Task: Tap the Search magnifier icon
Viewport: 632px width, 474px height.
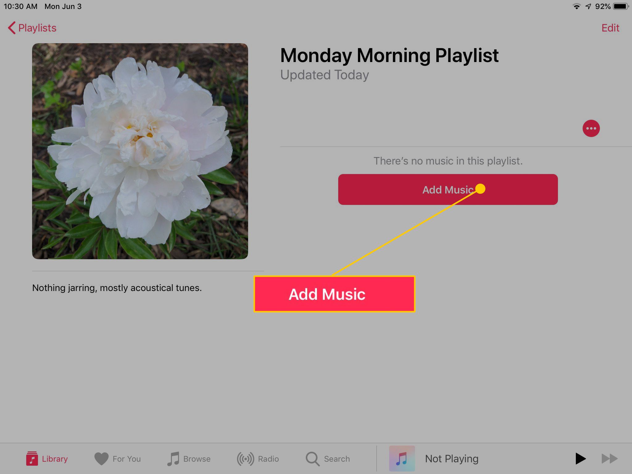Action: click(313, 458)
